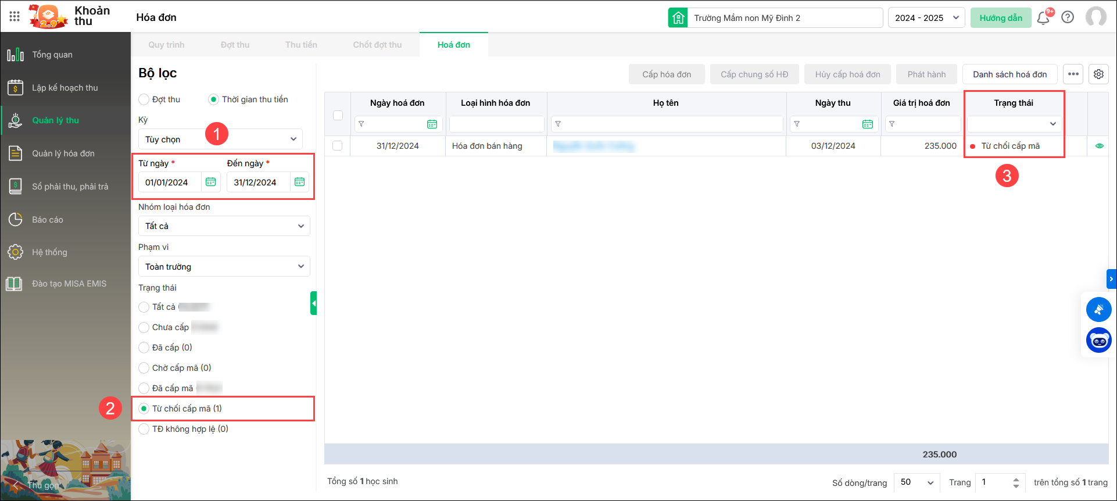Open Báo cáo in the sidebar
Image resolution: width=1117 pixels, height=501 pixels.
48,220
